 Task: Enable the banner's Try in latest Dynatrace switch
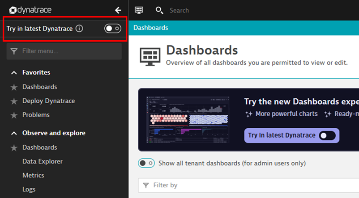tap(327, 135)
